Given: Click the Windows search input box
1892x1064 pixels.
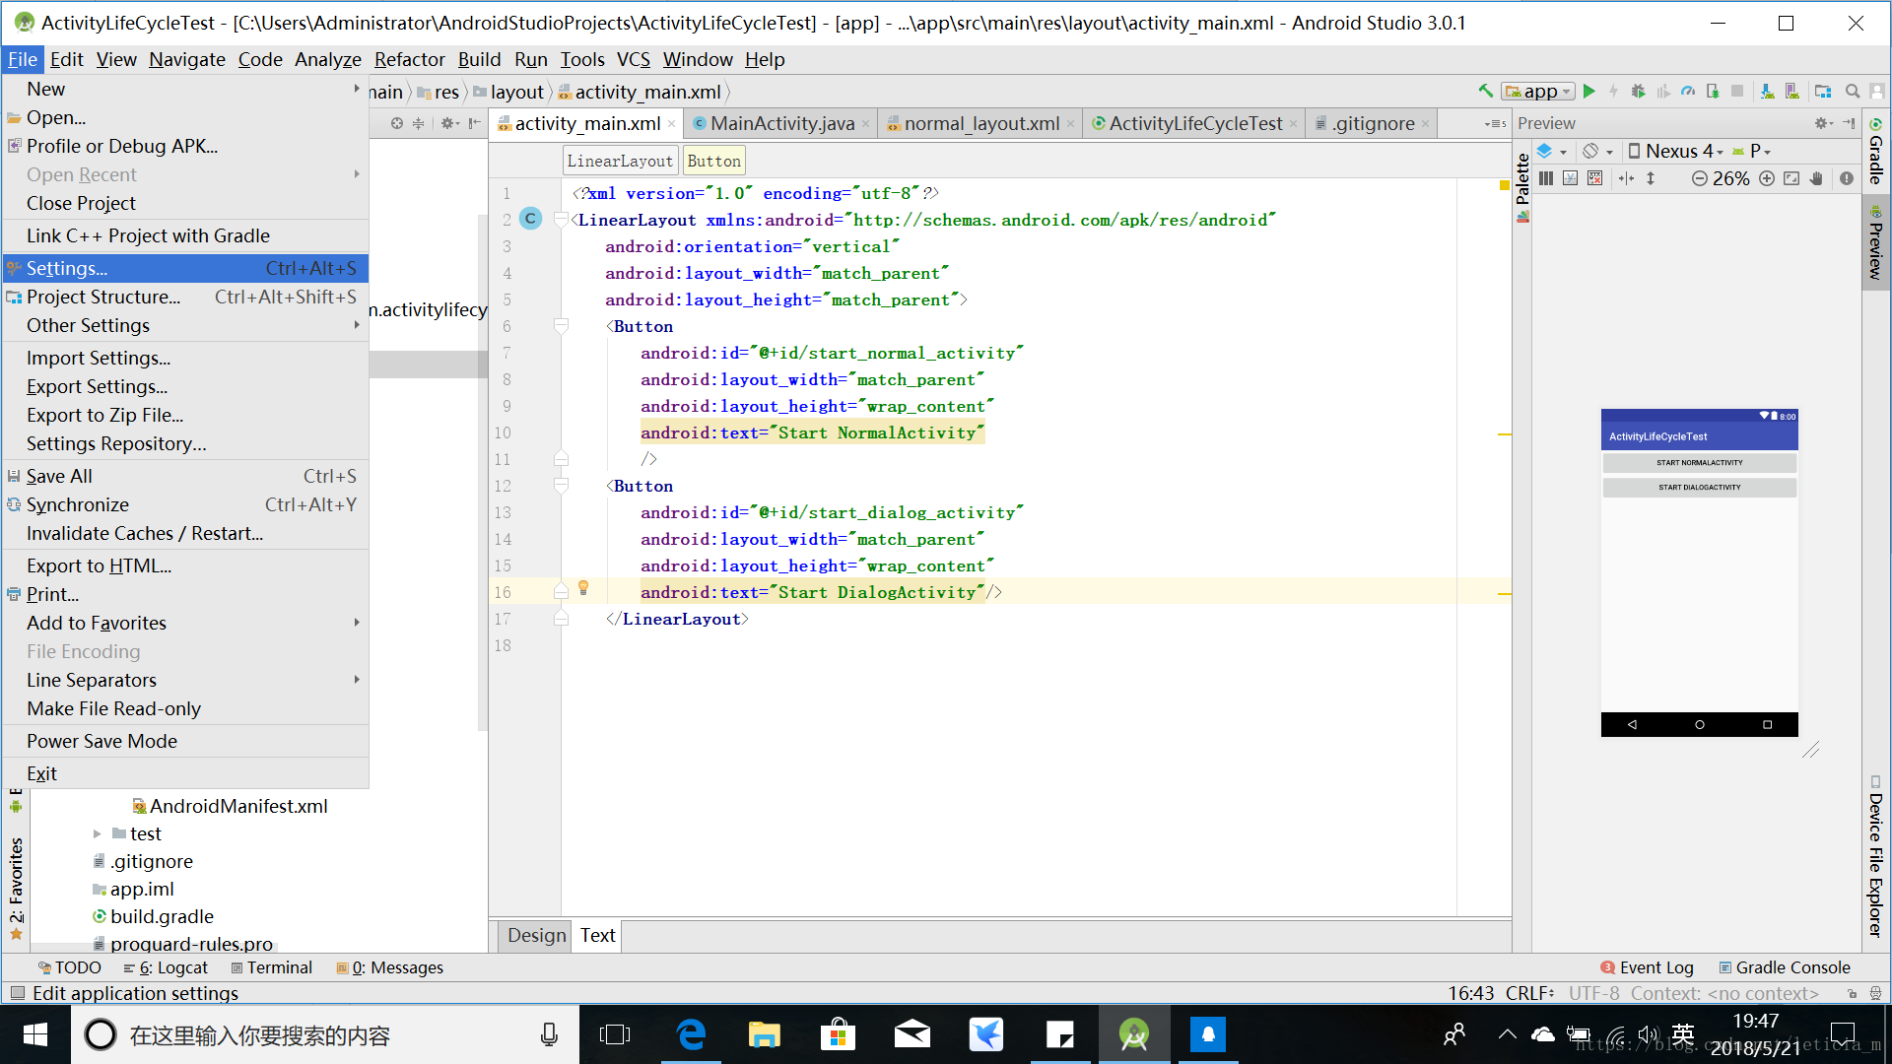Looking at the screenshot, I should click(x=325, y=1034).
